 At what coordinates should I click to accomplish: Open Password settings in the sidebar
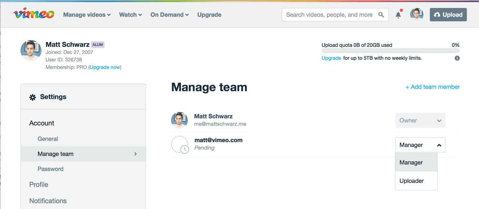51,169
